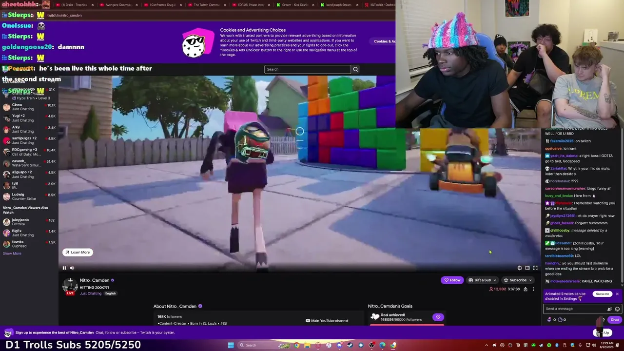
Task: Switch to the kaneljoseph Stream tab
Action: 339,5
